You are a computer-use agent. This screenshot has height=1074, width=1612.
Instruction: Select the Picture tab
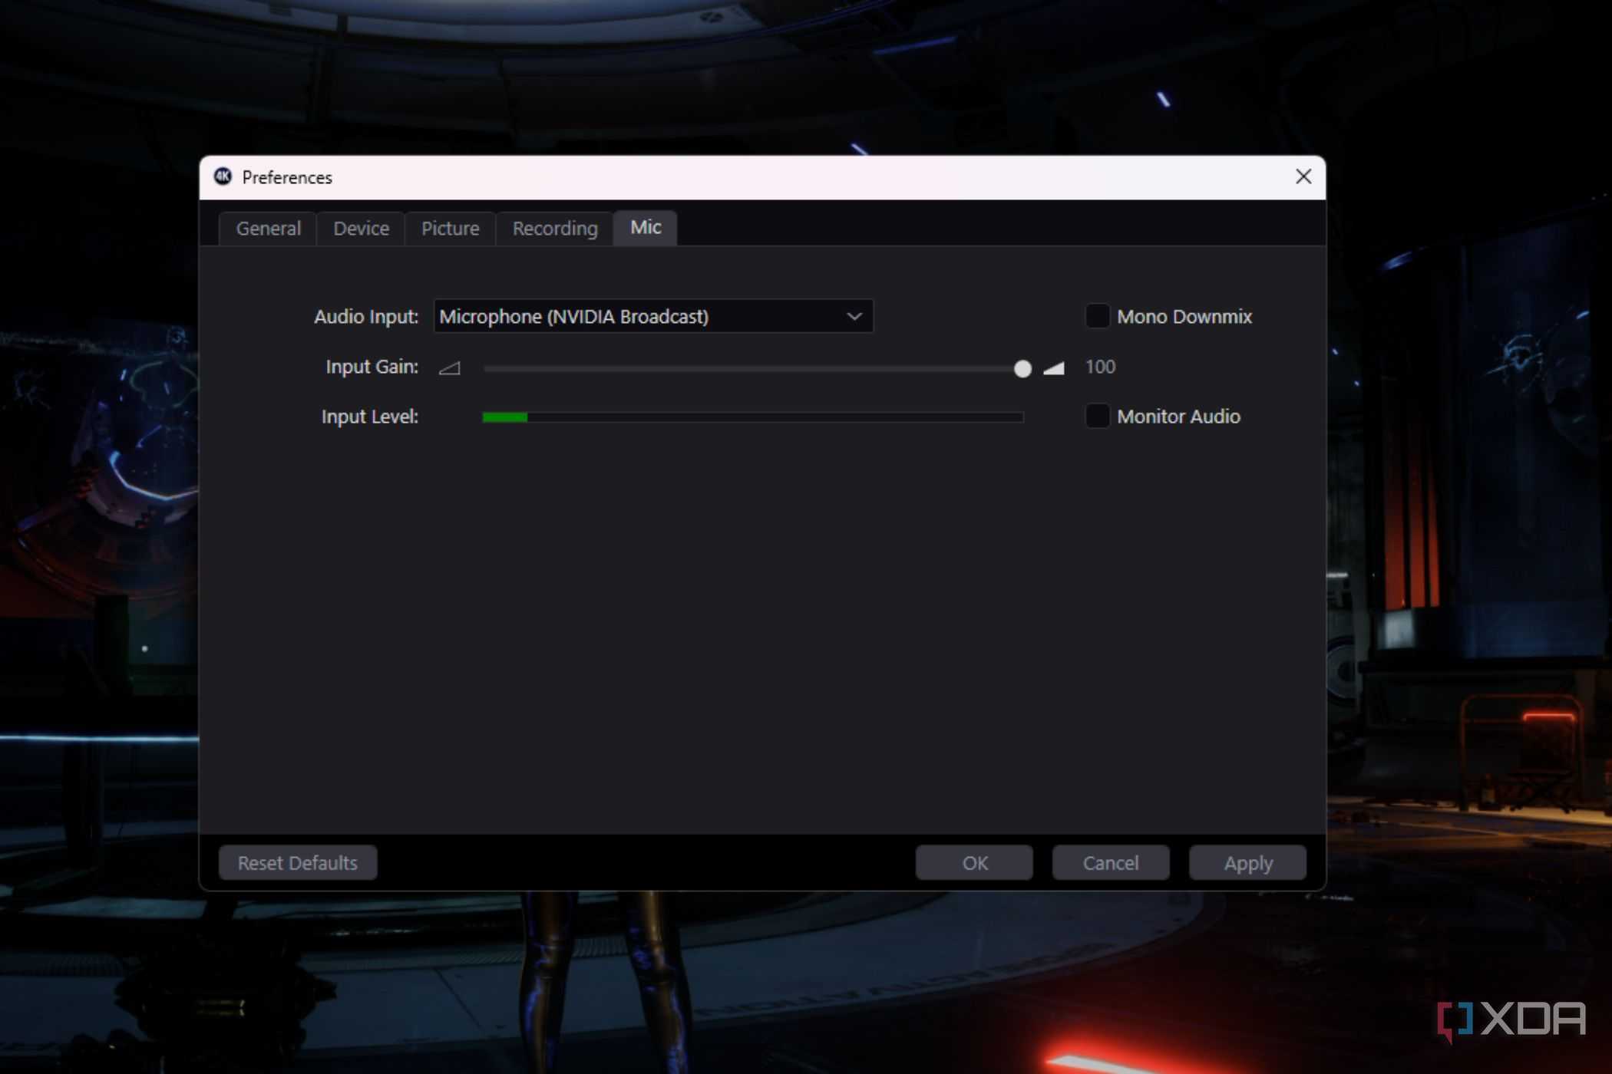click(450, 229)
